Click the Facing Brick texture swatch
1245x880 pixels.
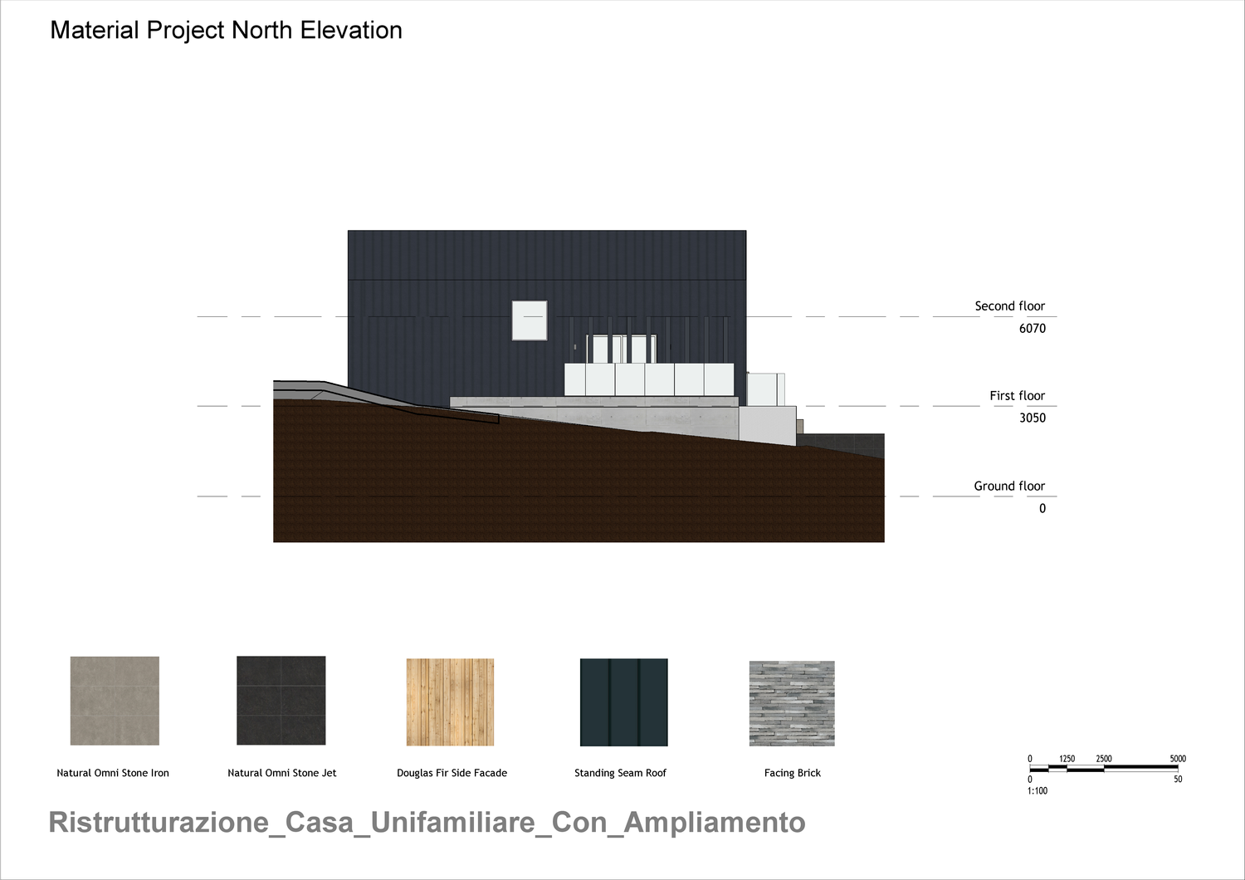point(792,703)
